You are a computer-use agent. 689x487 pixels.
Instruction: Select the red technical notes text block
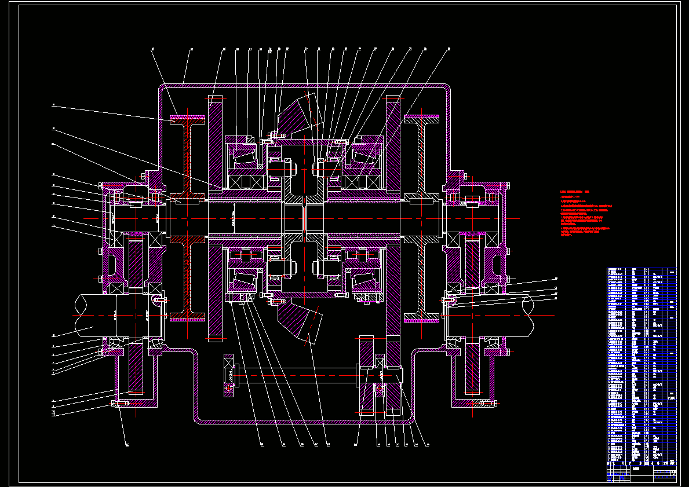[586, 214]
